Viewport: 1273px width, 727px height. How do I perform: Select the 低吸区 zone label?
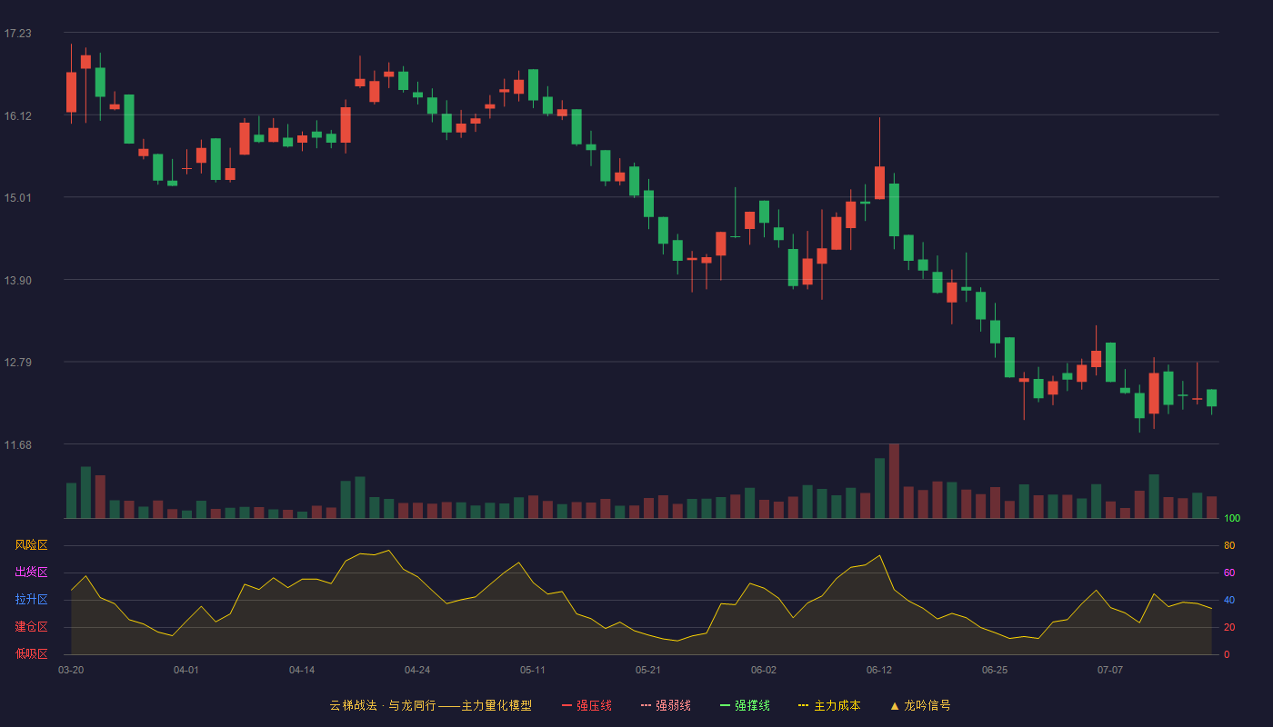[31, 653]
